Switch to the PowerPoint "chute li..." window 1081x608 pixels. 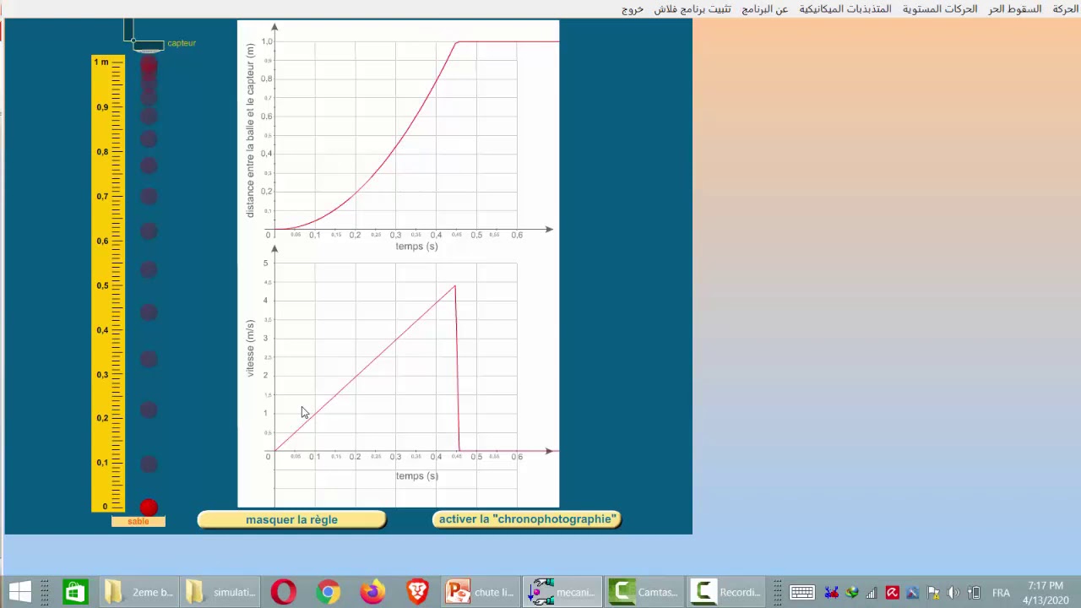[x=481, y=592]
